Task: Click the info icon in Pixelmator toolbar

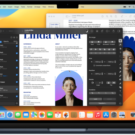Action: click(x=92, y=31)
